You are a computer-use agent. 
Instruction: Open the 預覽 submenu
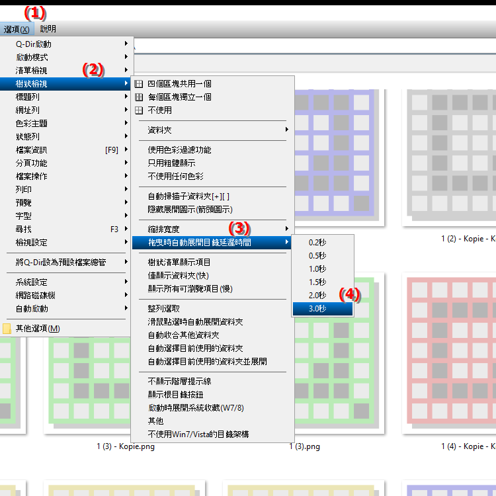click(x=65, y=203)
